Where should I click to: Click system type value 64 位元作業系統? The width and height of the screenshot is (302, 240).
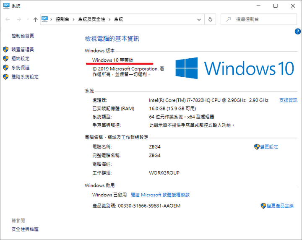pos(182,117)
